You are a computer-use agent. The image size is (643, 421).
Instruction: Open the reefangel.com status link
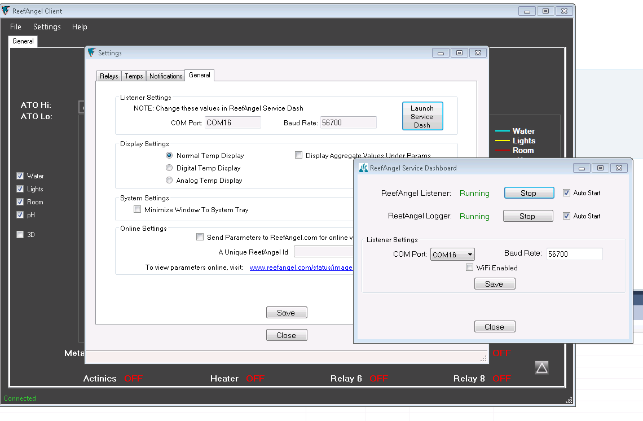click(301, 267)
